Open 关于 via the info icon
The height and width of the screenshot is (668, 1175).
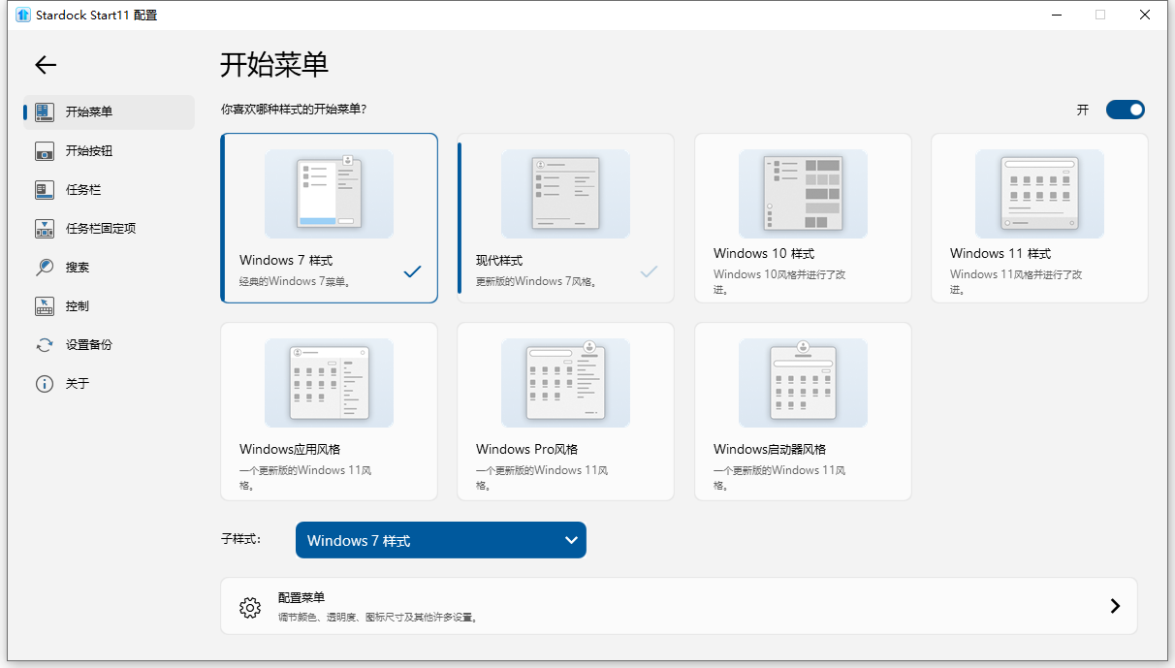(x=44, y=383)
